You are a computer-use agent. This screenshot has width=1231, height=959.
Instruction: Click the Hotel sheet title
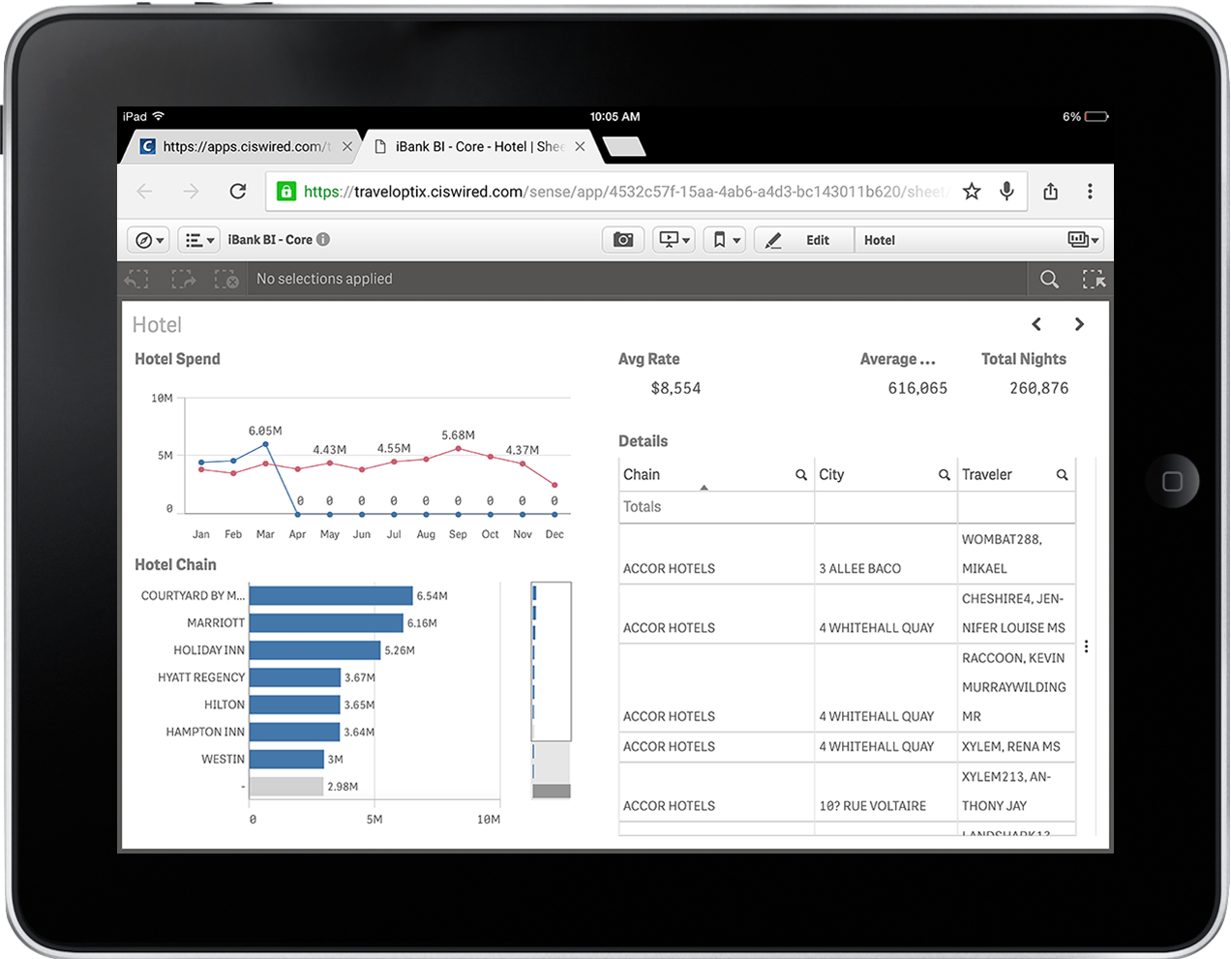click(157, 325)
